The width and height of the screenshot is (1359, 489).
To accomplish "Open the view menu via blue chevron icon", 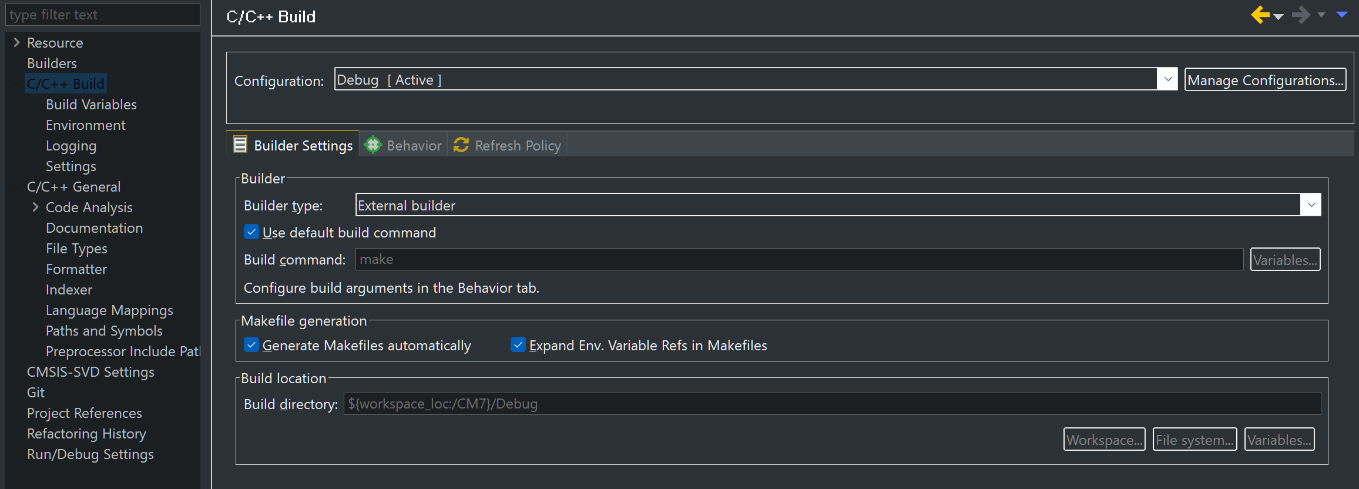I will (1343, 15).
